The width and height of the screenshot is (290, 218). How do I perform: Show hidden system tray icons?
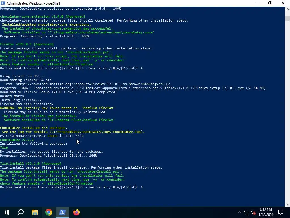(x=240, y=212)
